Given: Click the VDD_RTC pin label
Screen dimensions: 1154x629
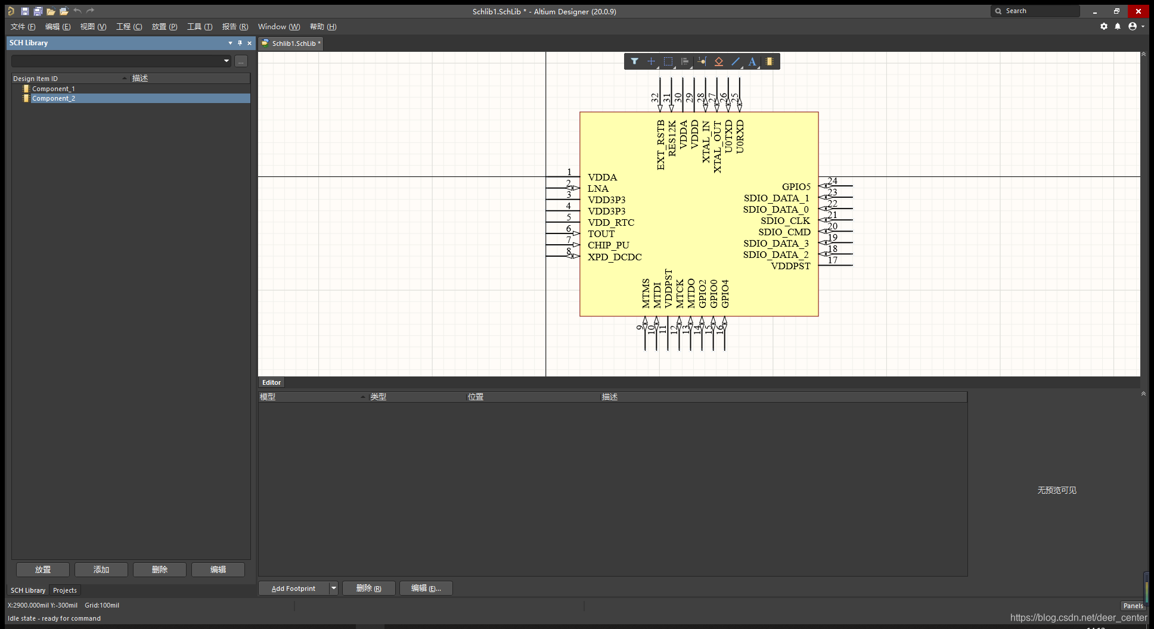Looking at the screenshot, I should pyautogui.click(x=611, y=222).
